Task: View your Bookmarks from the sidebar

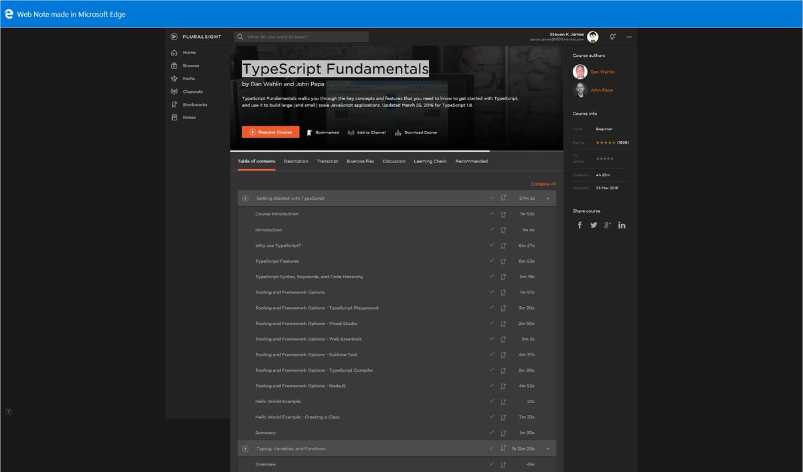Action: [x=194, y=104]
